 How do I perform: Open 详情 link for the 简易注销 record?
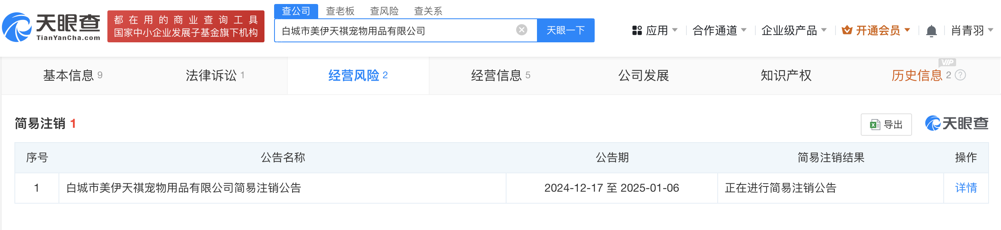pyautogui.click(x=966, y=188)
